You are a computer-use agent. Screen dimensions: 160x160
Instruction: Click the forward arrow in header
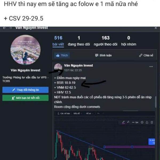tap(10, 28)
